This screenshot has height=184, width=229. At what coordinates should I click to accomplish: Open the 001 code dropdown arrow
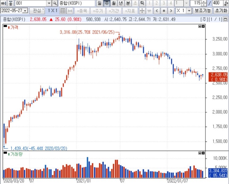[x=49, y=3]
